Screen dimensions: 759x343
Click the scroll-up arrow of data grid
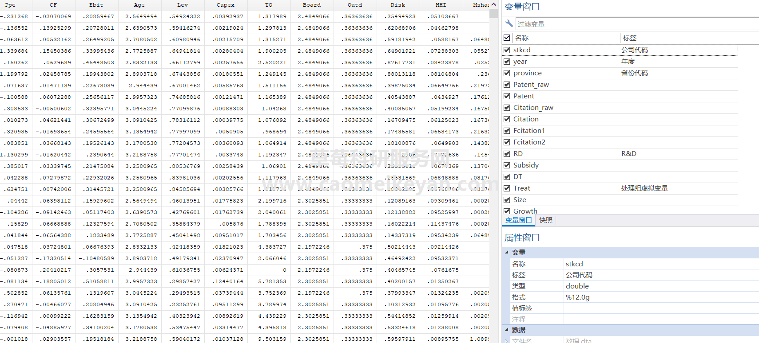(493, 4)
